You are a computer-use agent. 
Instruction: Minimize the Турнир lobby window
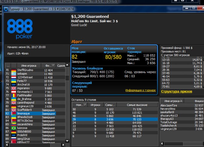tap(187, 8)
